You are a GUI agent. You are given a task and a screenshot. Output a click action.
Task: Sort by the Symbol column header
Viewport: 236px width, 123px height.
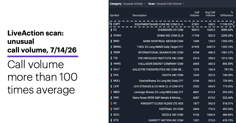click(x=114, y=15)
